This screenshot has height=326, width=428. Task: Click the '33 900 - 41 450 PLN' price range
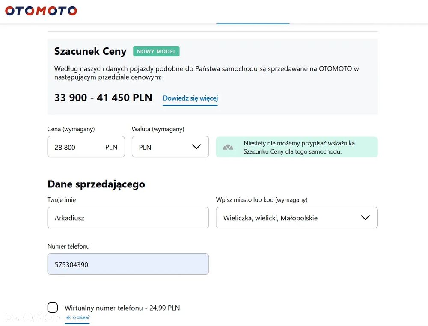[x=103, y=98]
